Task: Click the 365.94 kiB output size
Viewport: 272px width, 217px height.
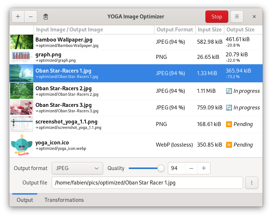Action: point(238,71)
